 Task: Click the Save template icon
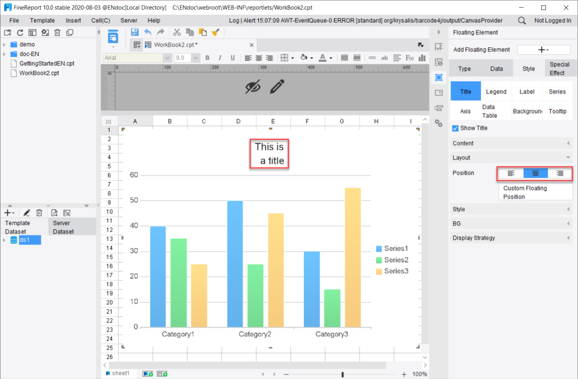click(x=134, y=32)
